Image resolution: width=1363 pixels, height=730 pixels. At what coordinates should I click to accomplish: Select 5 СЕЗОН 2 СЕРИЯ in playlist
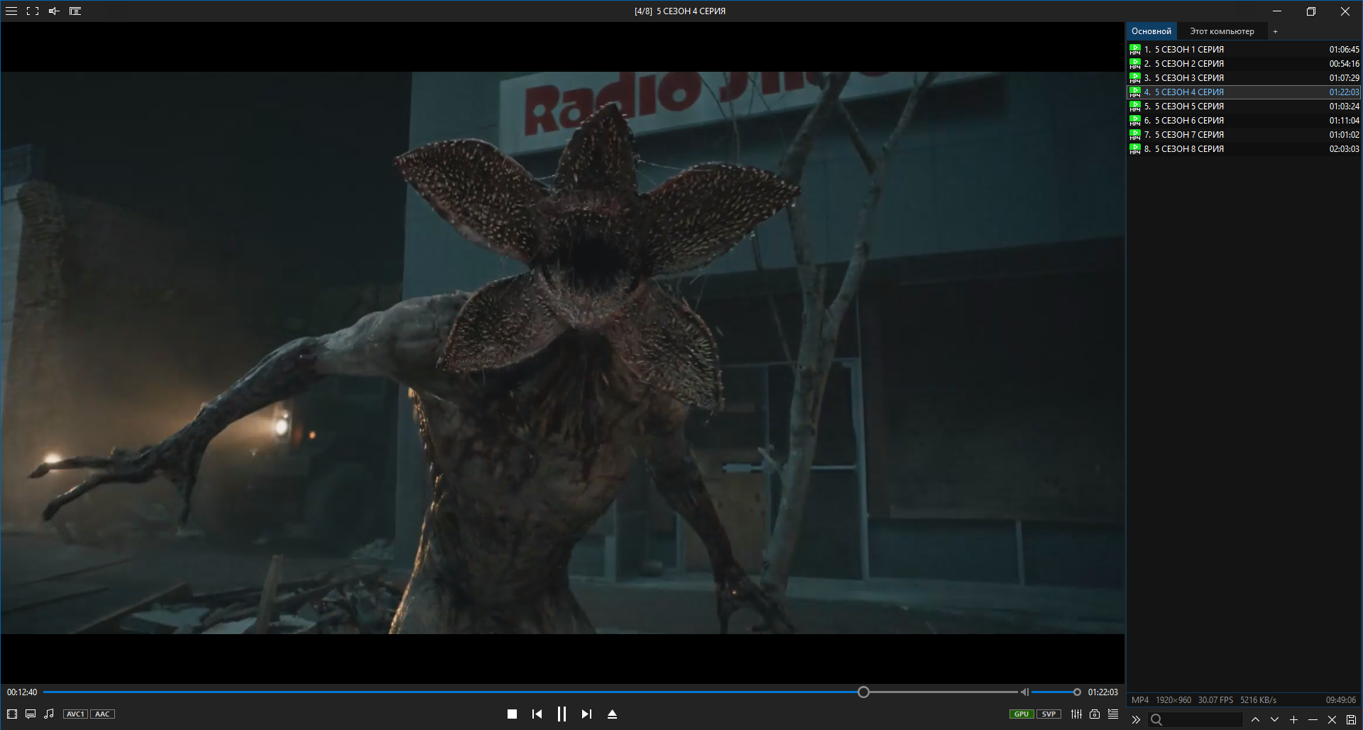(x=1244, y=64)
